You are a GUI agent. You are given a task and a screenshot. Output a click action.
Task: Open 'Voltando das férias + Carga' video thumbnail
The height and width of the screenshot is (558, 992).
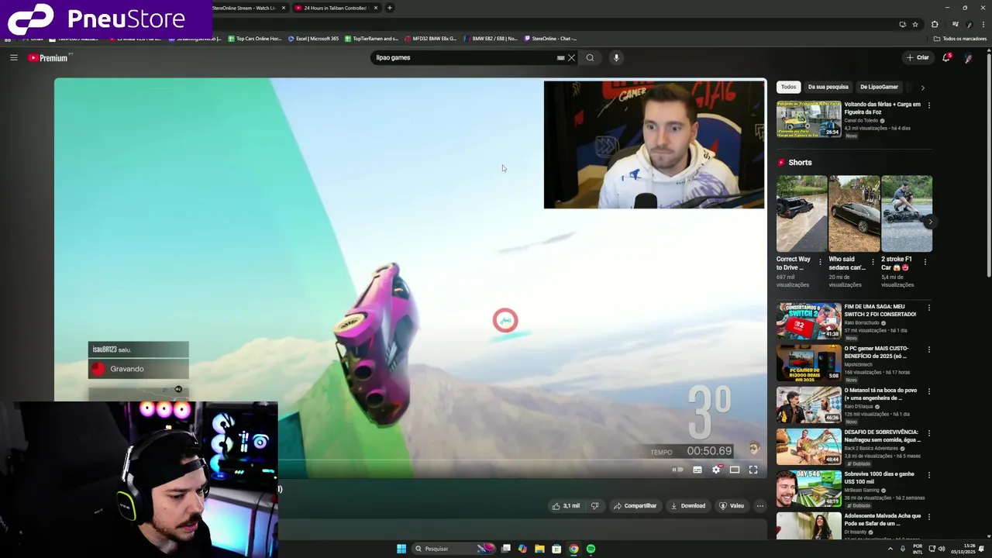pos(809,119)
